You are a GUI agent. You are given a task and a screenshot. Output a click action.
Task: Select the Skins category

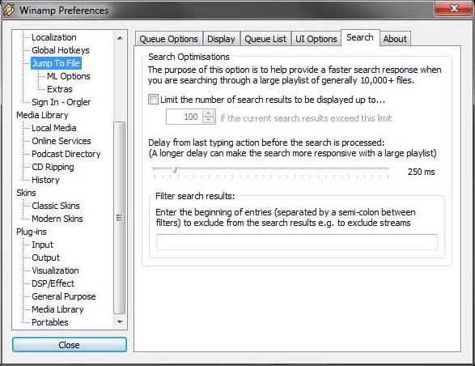pyautogui.click(x=26, y=193)
